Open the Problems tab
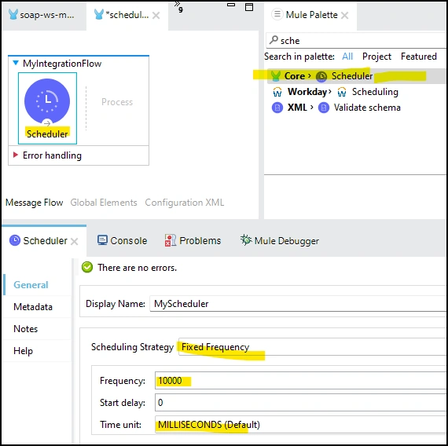 click(x=193, y=241)
